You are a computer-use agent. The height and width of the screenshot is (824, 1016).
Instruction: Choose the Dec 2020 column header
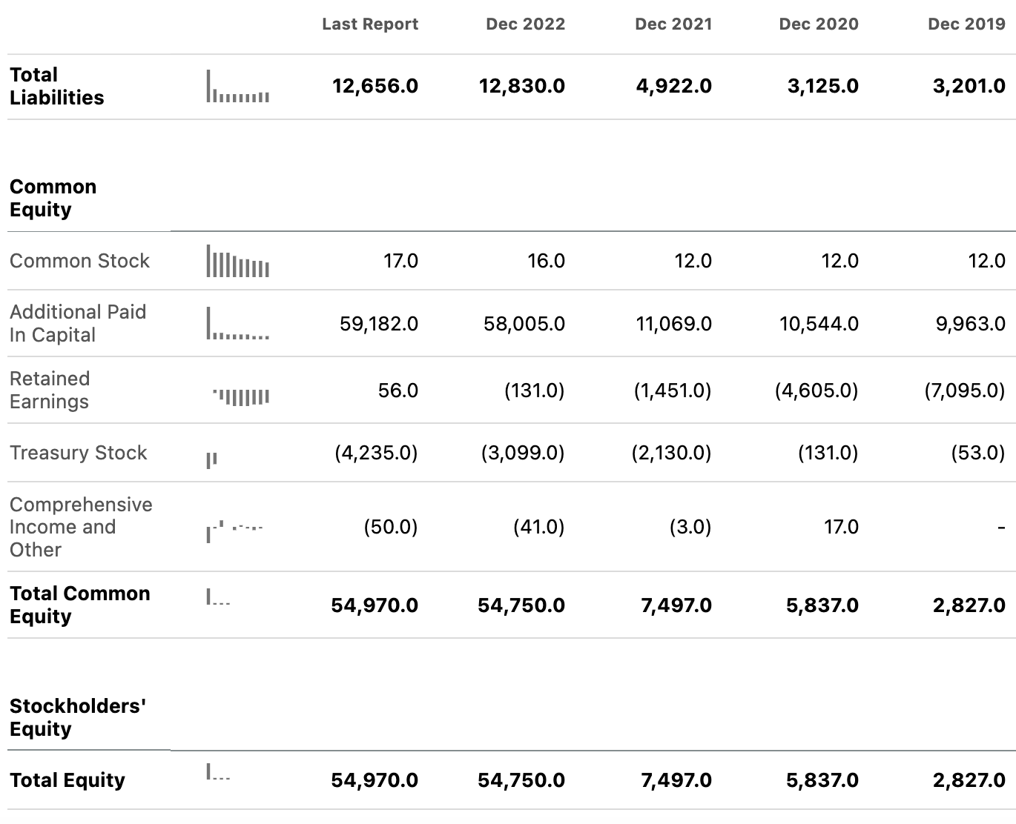coord(819,24)
